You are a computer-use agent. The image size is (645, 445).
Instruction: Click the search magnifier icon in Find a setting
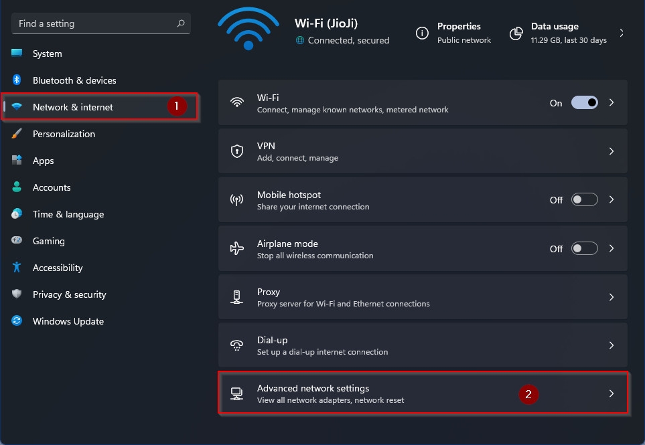pyautogui.click(x=181, y=23)
